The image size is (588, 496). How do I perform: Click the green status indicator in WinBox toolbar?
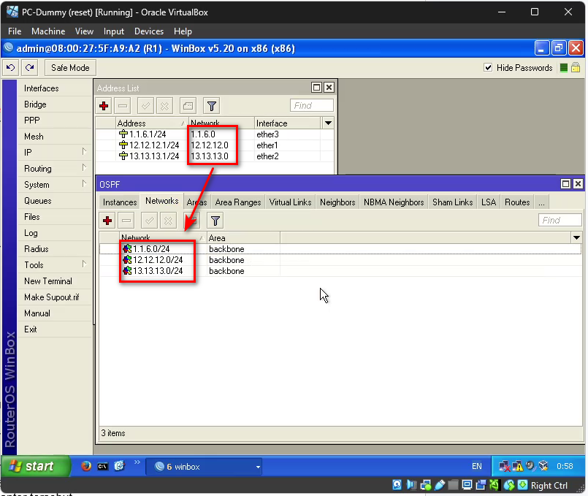click(563, 68)
